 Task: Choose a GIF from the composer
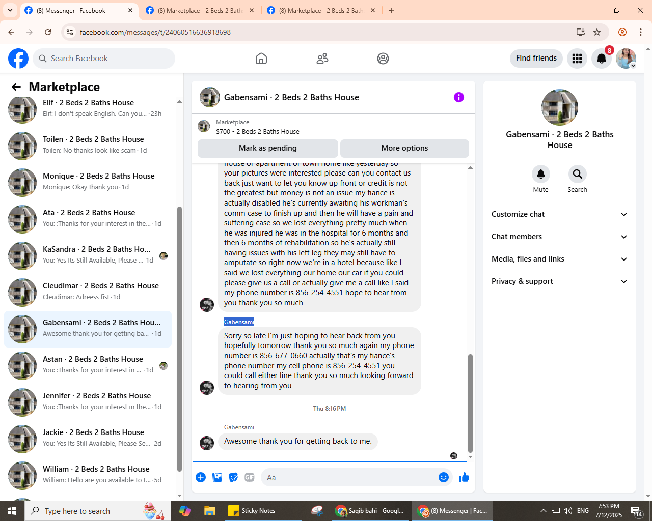(250, 477)
